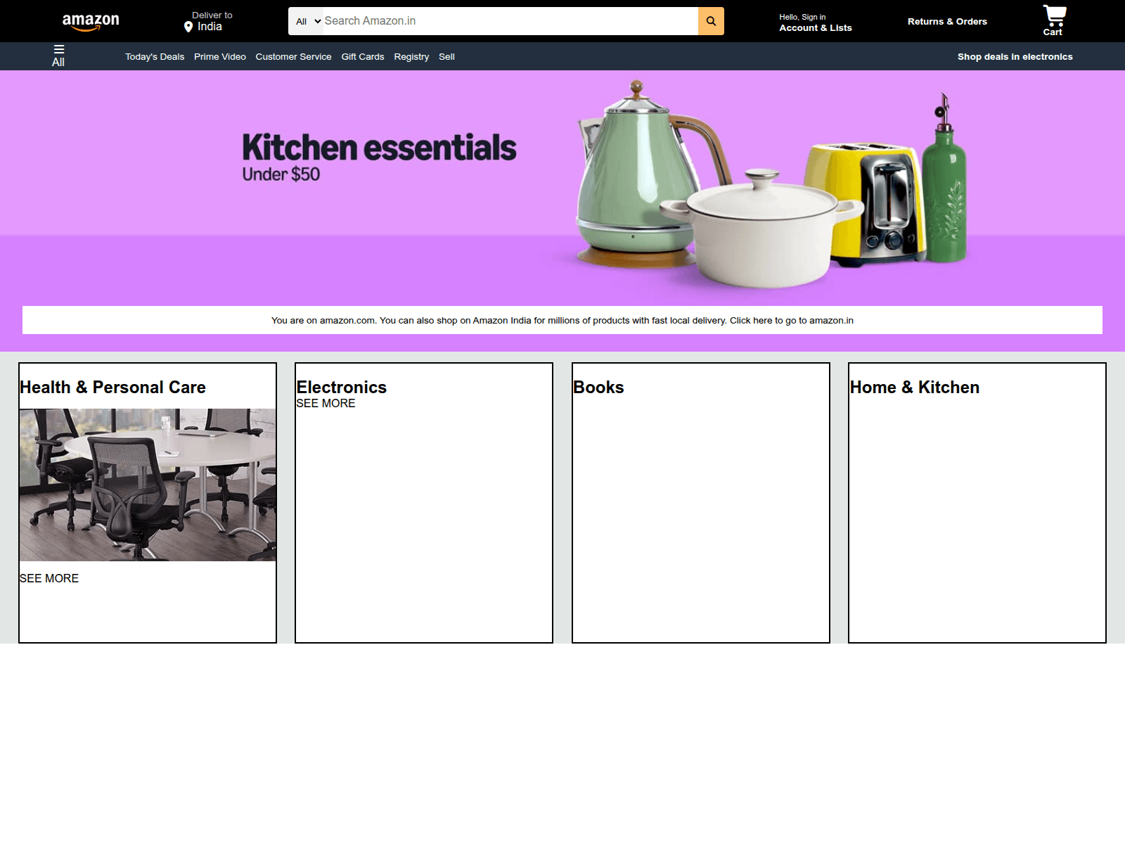This screenshot has height=844, width=1125.
Task: Click SEE MORE under Electronics
Action: [x=326, y=404]
